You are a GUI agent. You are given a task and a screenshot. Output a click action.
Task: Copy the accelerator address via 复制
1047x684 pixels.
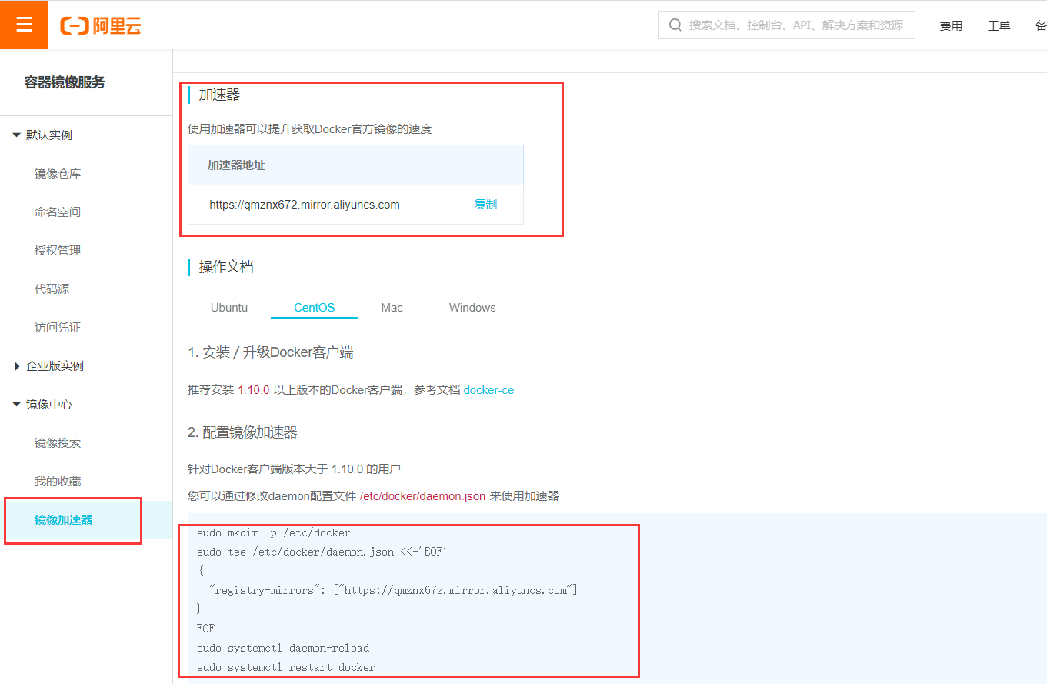coord(485,205)
